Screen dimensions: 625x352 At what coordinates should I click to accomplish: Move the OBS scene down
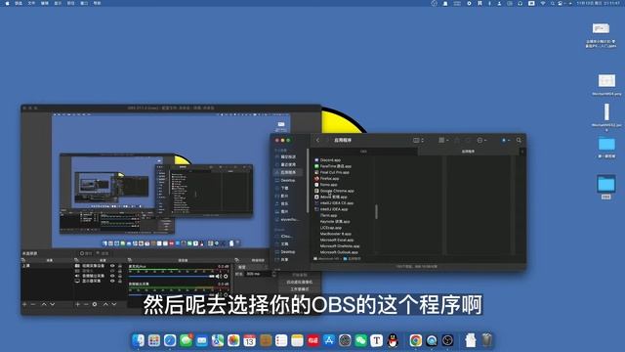coord(52,304)
